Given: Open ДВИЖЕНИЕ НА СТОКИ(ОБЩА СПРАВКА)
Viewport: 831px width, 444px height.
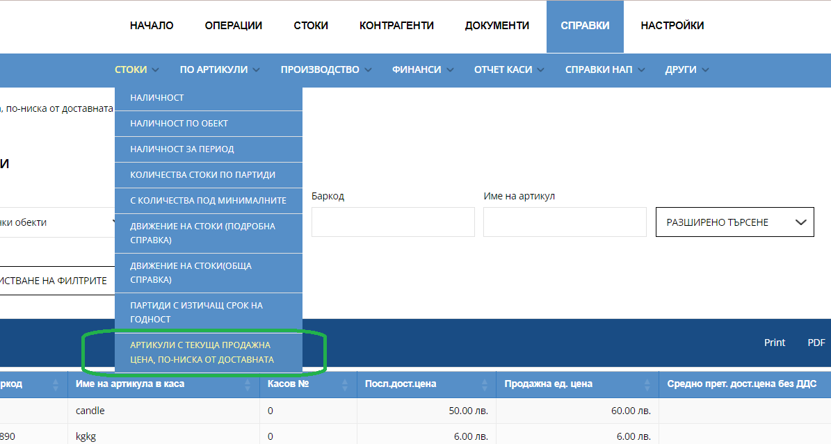Looking at the screenshot, I should pyautogui.click(x=209, y=273).
